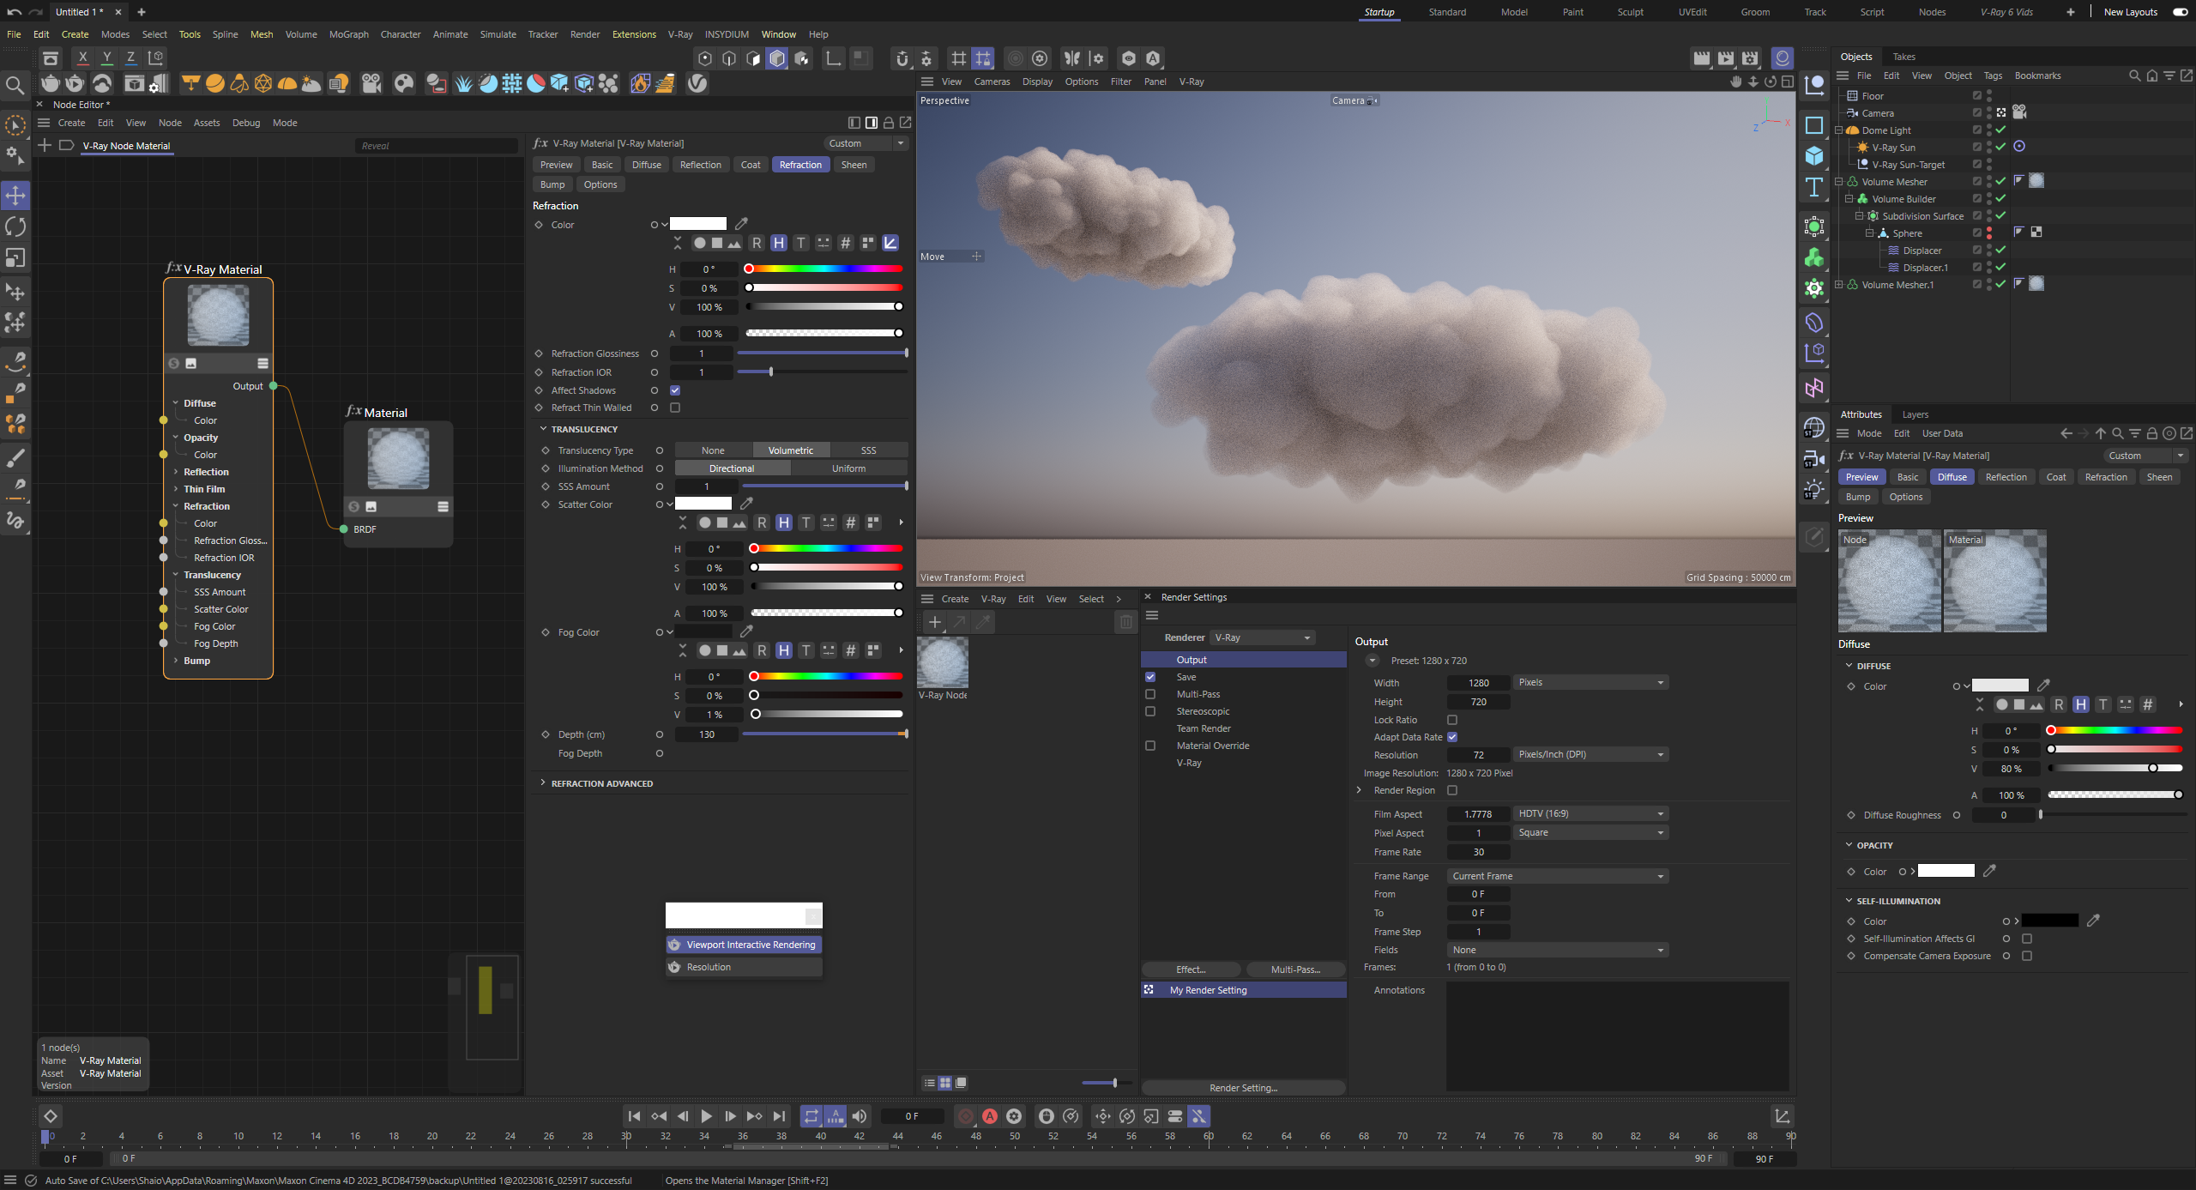Viewport: 2196px width, 1190px height.
Task: Enable the Refract Thin Walled checkbox
Action: coord(675,408)
